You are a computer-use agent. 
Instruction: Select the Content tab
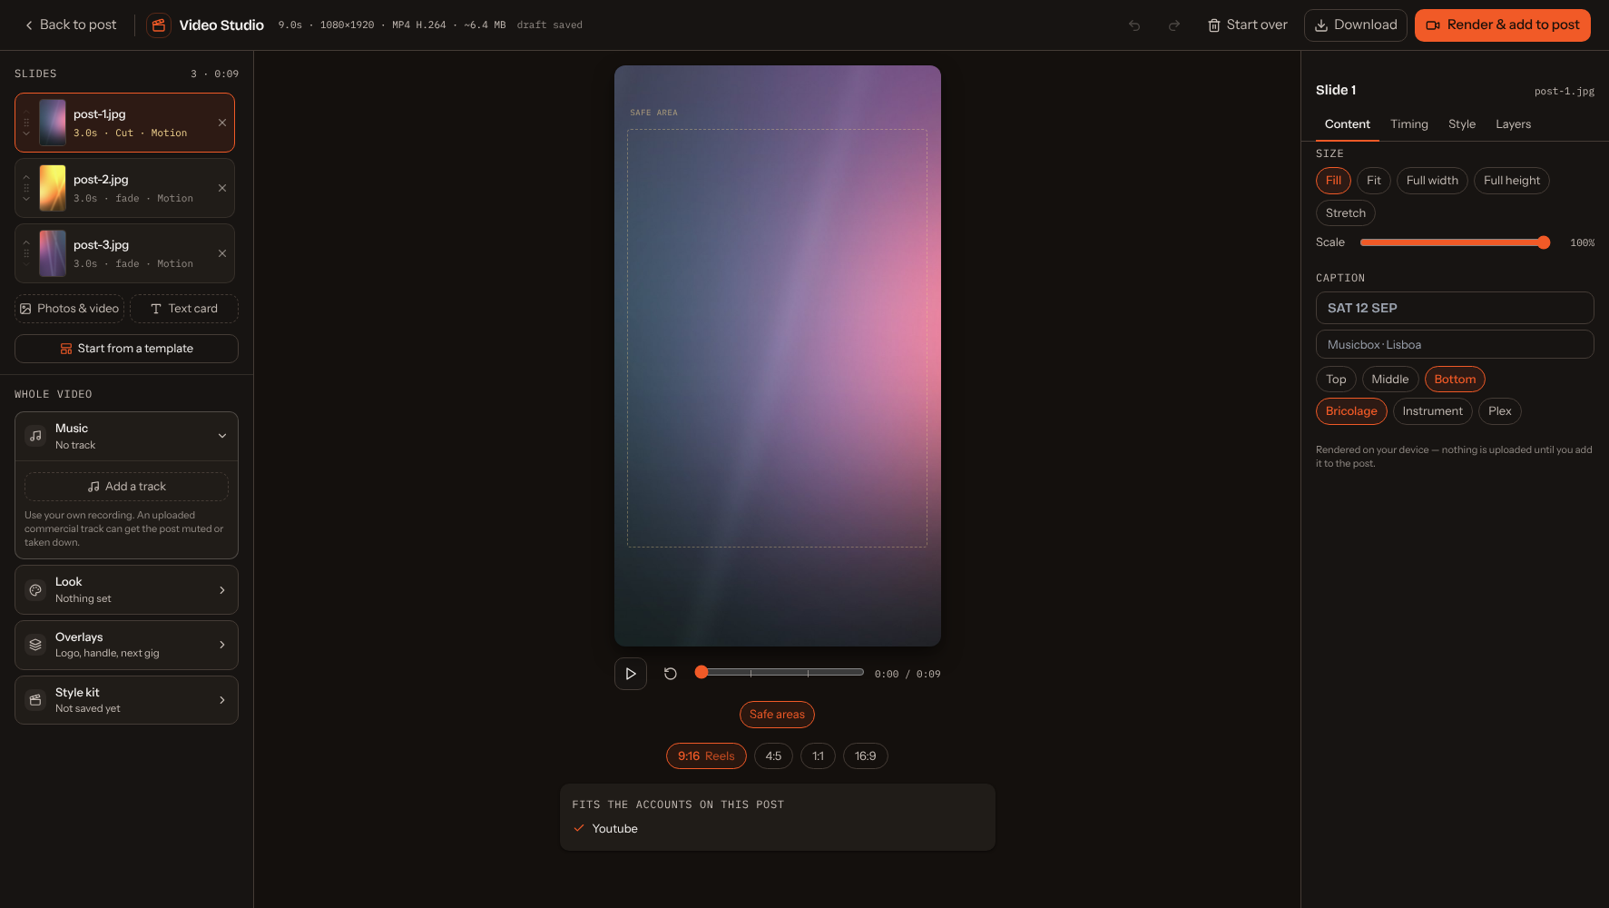pyautogui.click(x=1348, y=124)
